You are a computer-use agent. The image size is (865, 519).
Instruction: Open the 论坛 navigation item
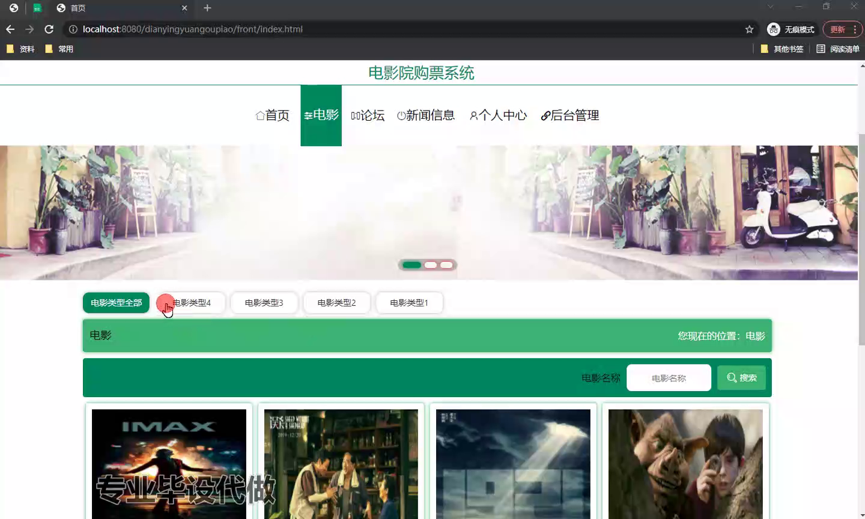coord(368,115)
